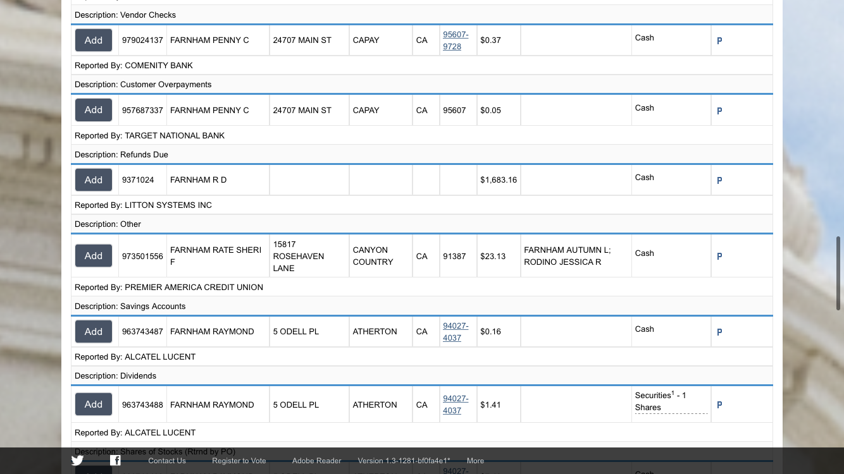Click the P icon for property 963743487
844x474 pixels.
[719, 332]
